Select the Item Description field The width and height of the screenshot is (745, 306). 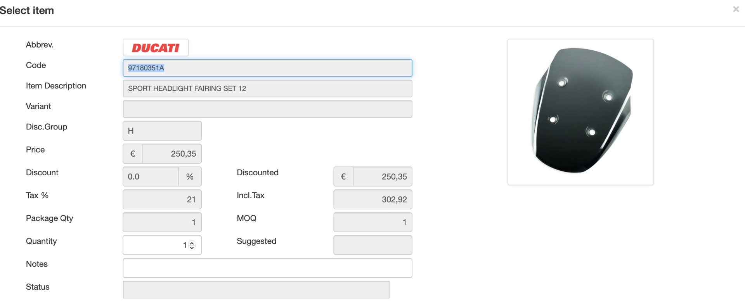click(x=267, y=89)
